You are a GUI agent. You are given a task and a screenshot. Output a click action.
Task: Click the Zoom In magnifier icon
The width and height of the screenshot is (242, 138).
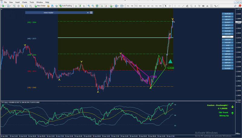pos(89,6)
